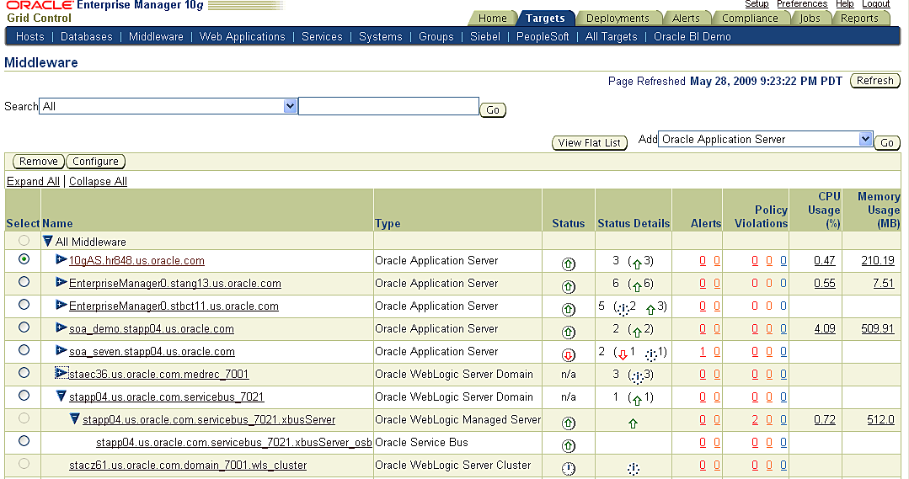Select radio button for staec36.us.oracle.com.medrec_7001
909x479 pixels.
[x=24, y=372]
